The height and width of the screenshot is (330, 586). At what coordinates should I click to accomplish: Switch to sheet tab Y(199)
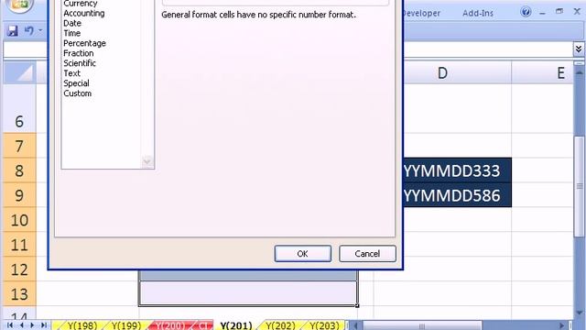pyautogui.click(x=126, y=325)
